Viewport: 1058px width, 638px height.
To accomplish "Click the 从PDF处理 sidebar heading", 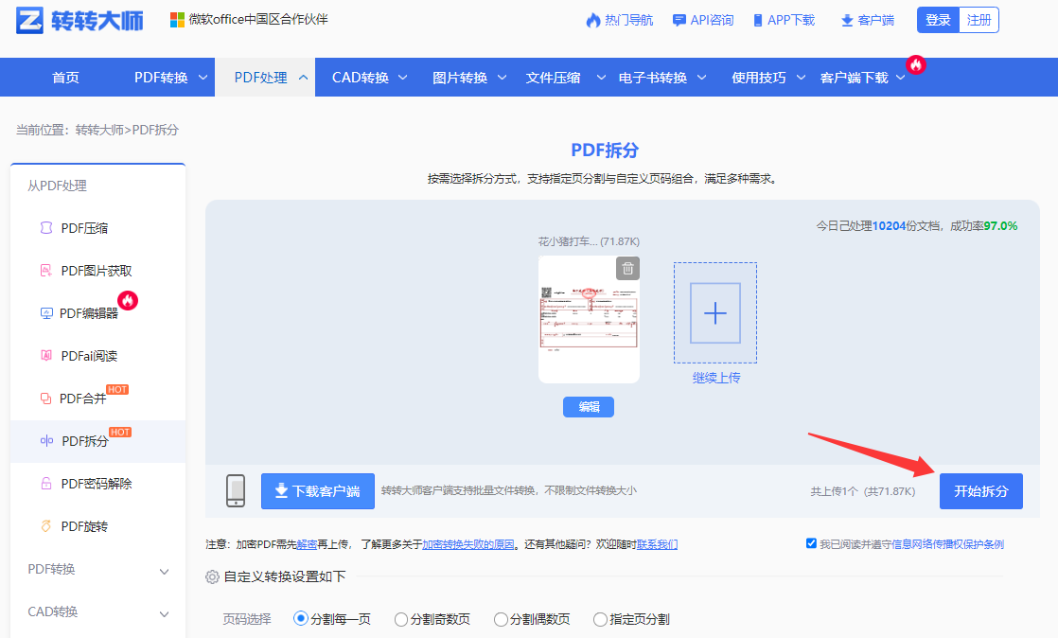I will coord(57,186).
